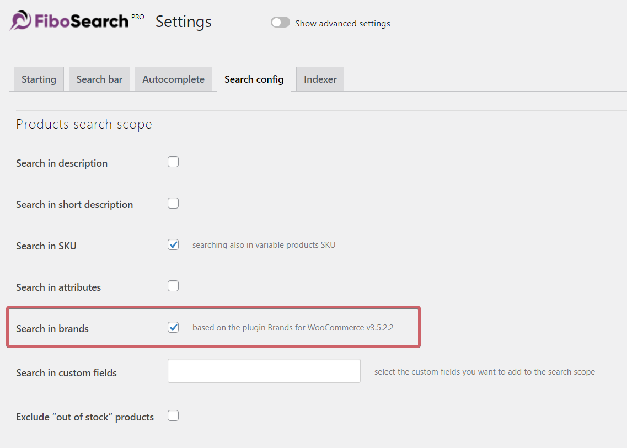Image resolution: width=627 pixels, height=448 pixels.
Task: Click inside the Search in custom fields field
Action: coord(264,371)
